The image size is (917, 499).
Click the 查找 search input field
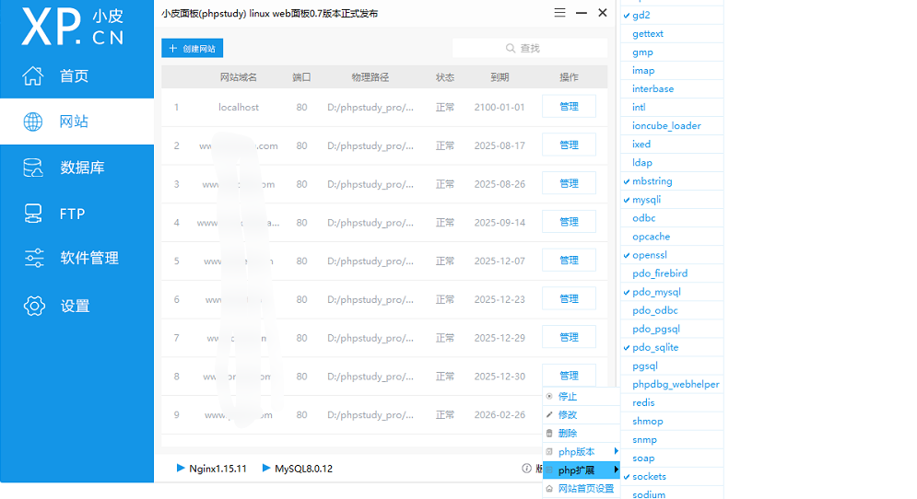pyautogui.click(x=530, y=48)
